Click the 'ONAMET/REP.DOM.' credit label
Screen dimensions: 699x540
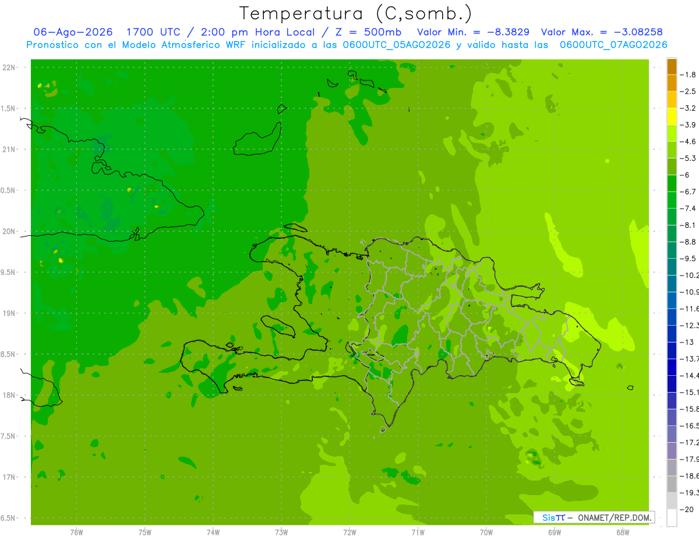[x=615, y=517]
